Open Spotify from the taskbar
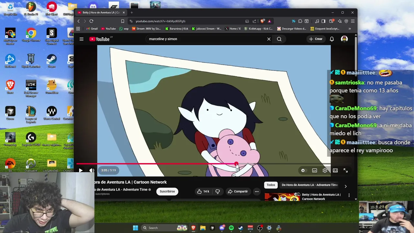This screenshot has width=414, height=233. tap(231, 228)
